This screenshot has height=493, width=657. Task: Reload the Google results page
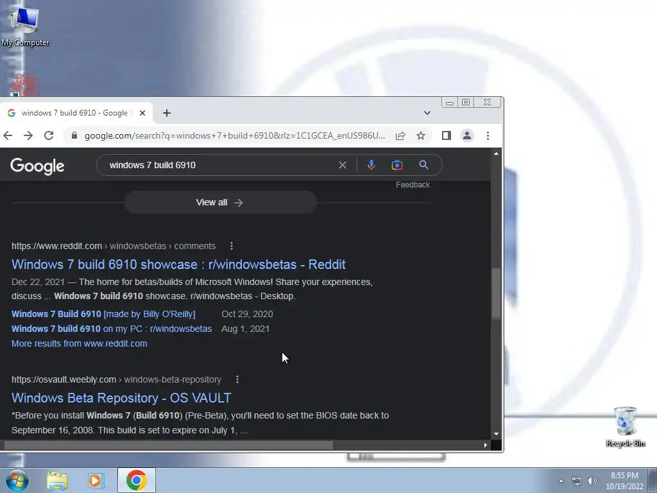[x=49, y=135]
